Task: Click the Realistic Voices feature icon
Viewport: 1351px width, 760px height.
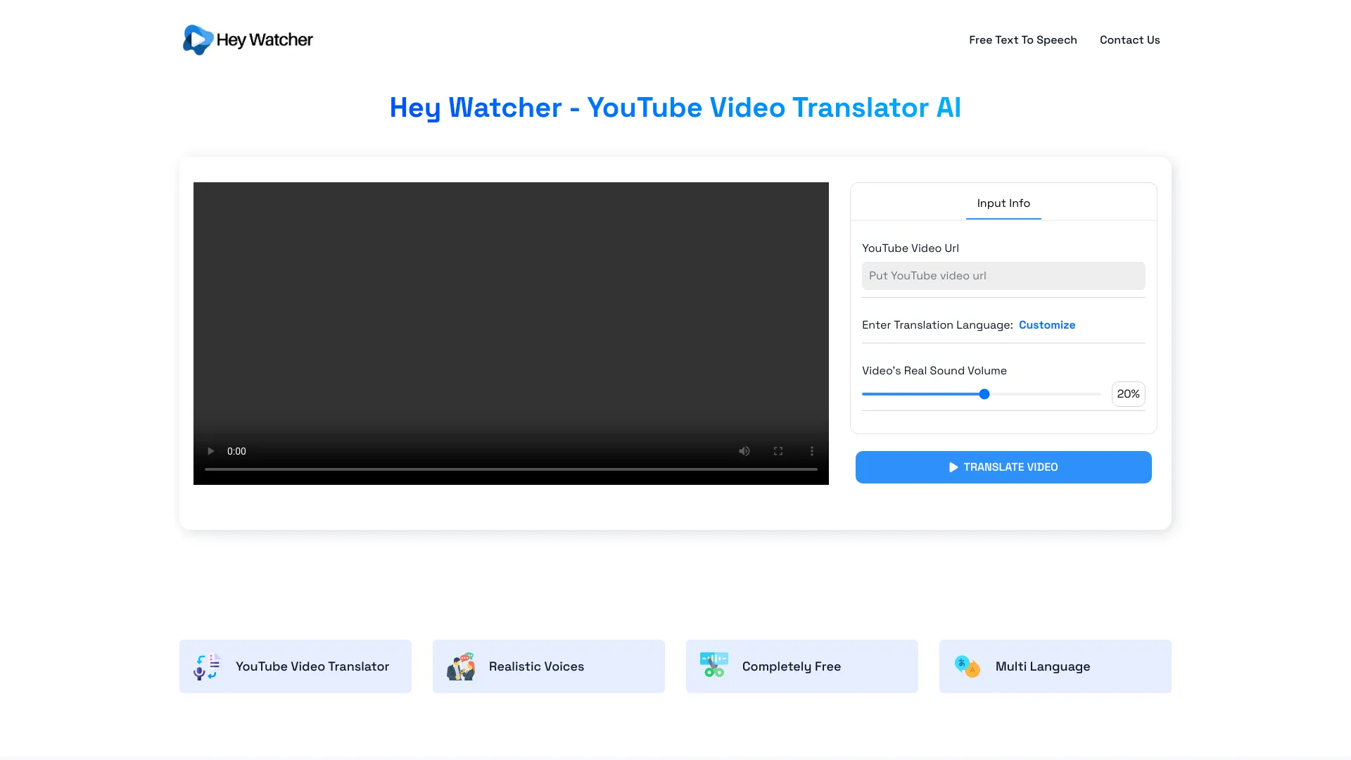Action: coord(459,666)
